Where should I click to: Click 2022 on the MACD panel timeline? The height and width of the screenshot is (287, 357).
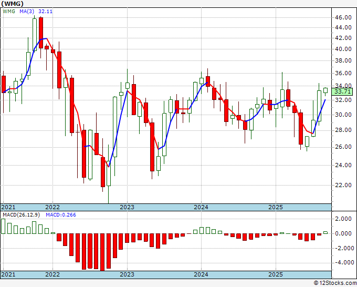[x=52, y=274]
